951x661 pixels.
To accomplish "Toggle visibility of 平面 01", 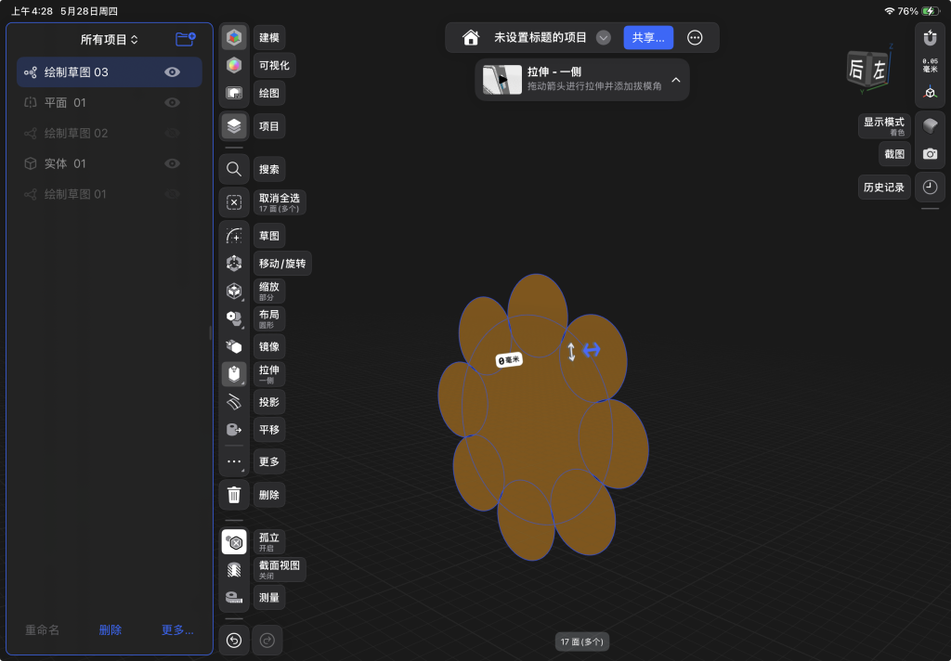I will [172, 102].
